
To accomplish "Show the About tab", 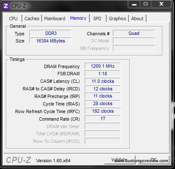I will (x=137, y=18).
